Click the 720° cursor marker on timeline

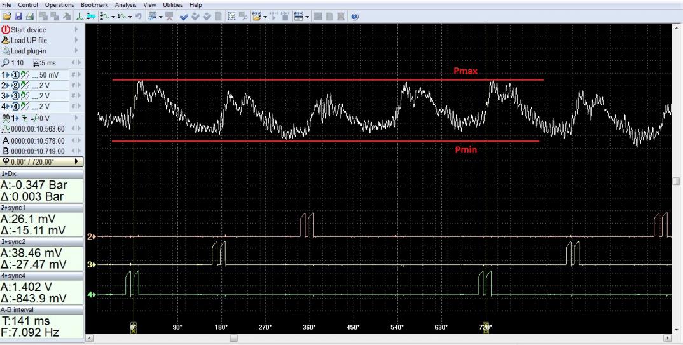[x=486, y=327]
